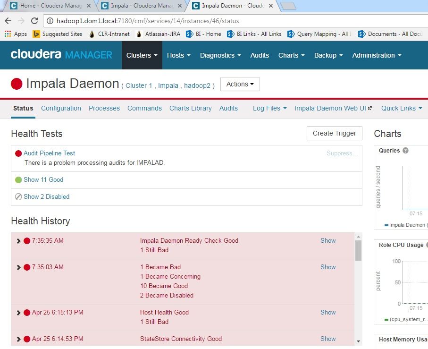
Task: Expand the Apr 25 6:15:13 PM history entry
Action: tap(18, 313)
